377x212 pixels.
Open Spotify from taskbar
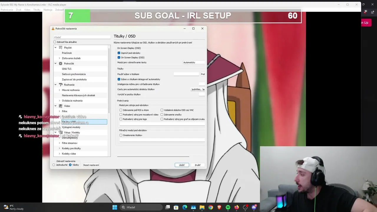[x=228, y=207]
